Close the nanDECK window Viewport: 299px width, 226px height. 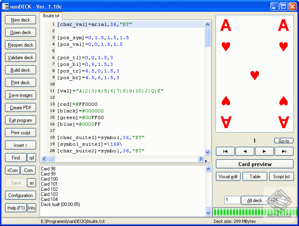tap(292, 7)
